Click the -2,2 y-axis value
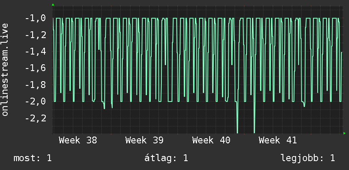Viewport: 349px width, 170px height. pyautogui.click(x=36, y=118)
